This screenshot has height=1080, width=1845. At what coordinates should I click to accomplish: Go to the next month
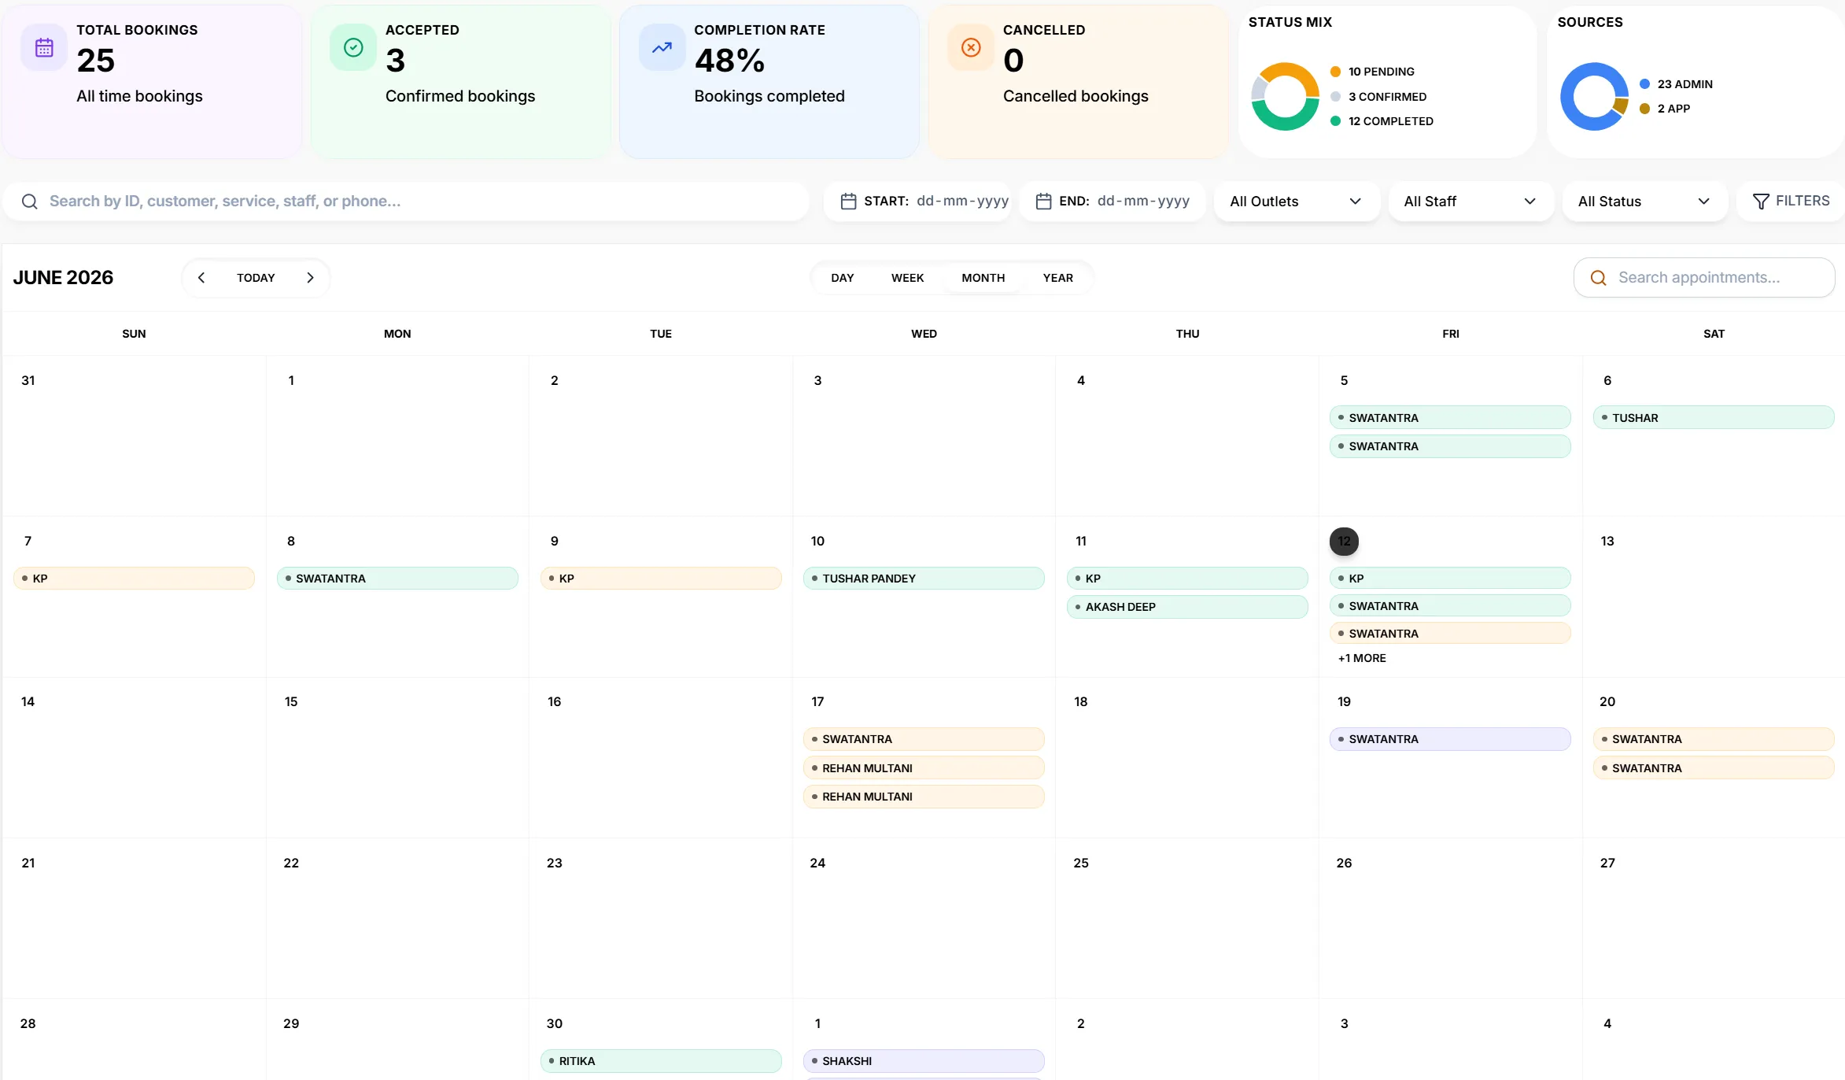tap(310, 278)
